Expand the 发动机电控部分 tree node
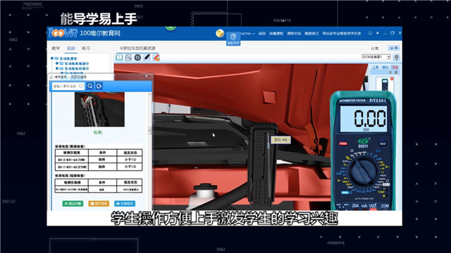The width and height of the screenshot is (451, 253). point(57,68)
